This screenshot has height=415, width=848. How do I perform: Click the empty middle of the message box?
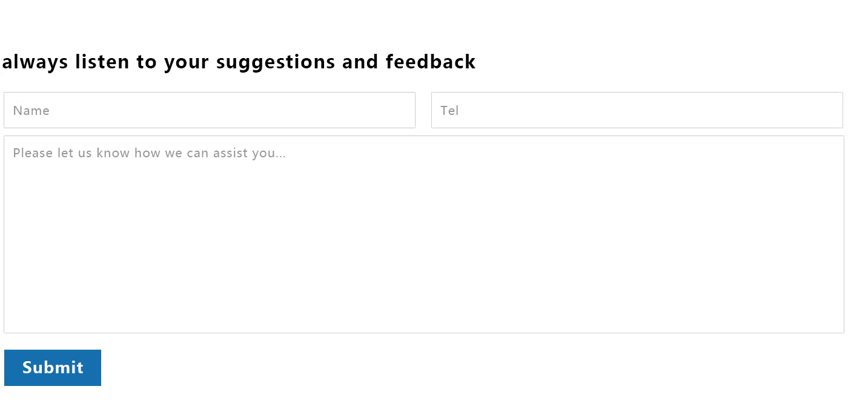[x=423, y=242]
